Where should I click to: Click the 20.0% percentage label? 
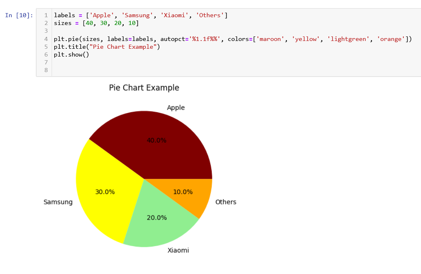coord(157,217)
